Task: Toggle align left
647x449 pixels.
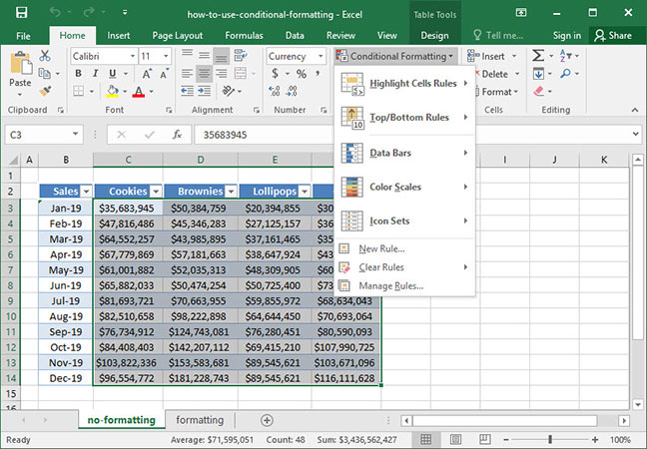Action: 187,74
